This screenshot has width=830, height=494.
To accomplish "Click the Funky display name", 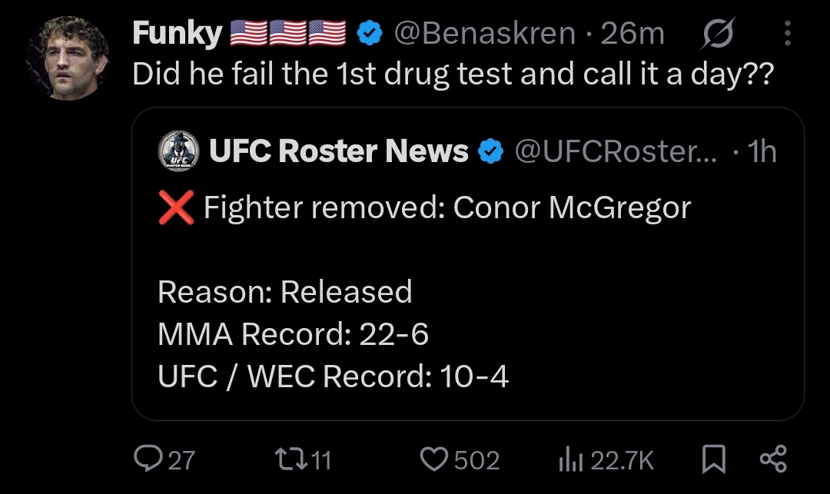I will (177, 33).
